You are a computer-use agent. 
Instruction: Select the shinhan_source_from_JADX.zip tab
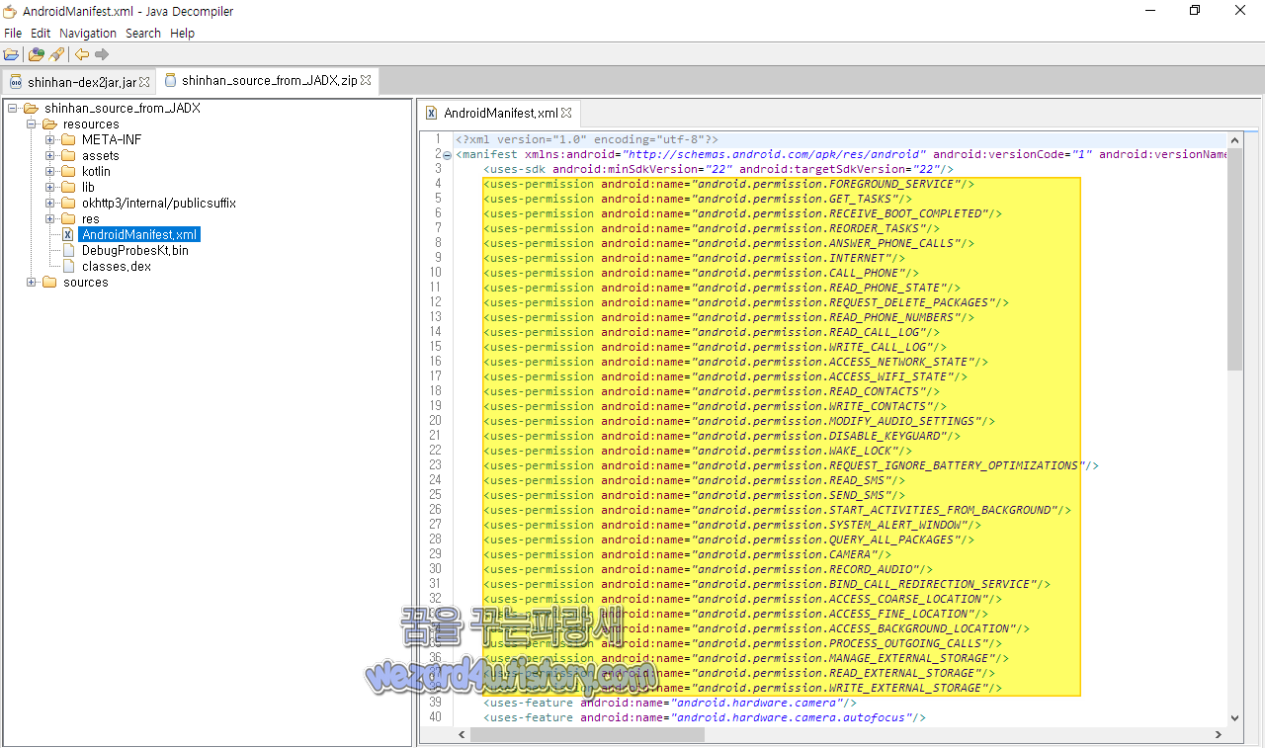pos(268,81)
